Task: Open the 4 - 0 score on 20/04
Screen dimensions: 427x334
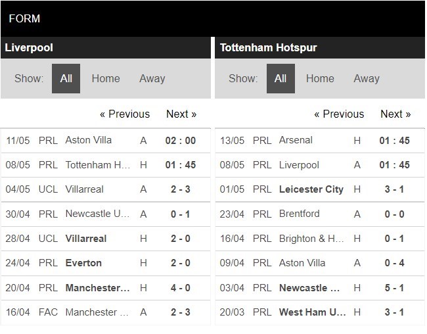Action: [181, 288]
